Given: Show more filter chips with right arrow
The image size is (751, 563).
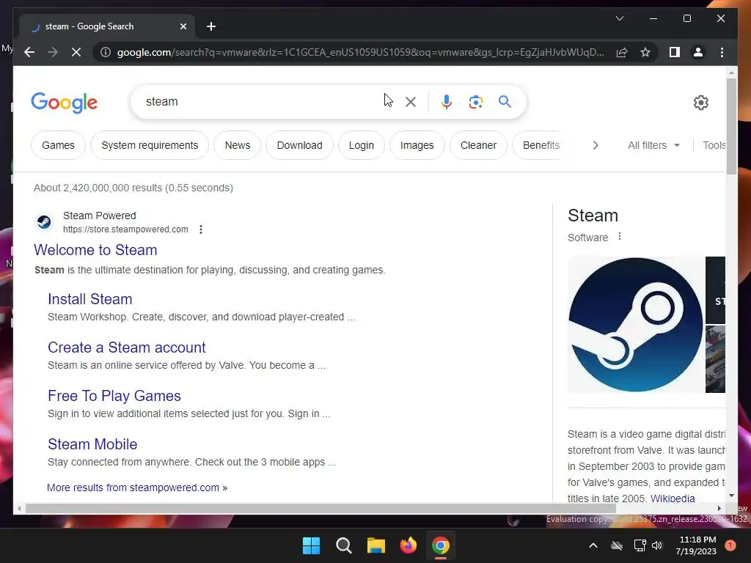Looking at the screenshot, I should [x=596, y=145].
